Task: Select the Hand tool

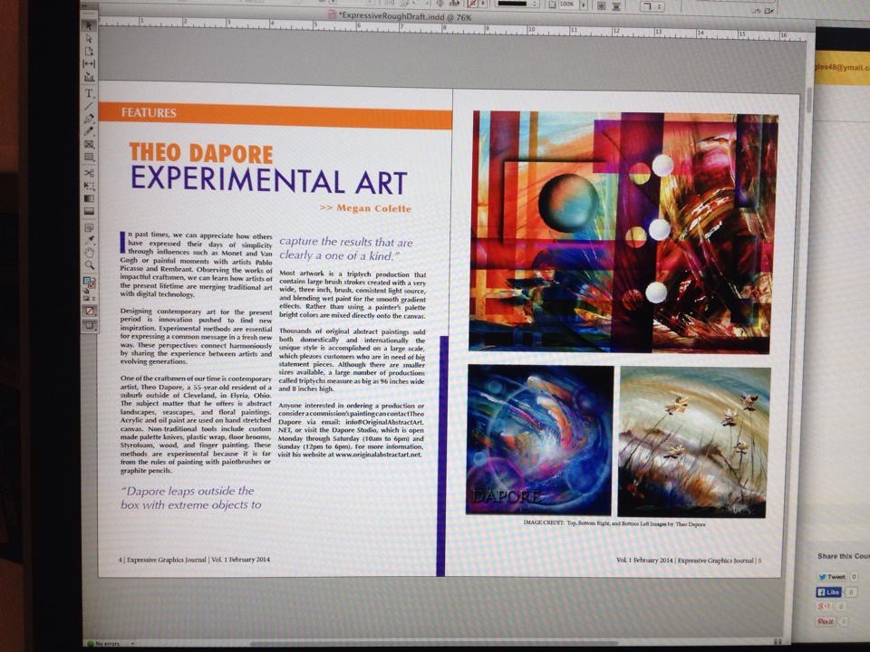Action: coord(90,252)
